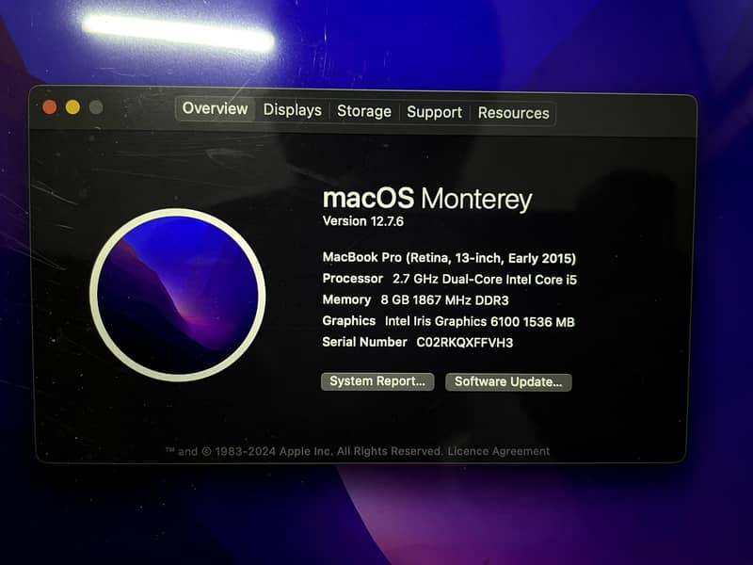Click the Version 12.7.6 text

click(363, 221)
